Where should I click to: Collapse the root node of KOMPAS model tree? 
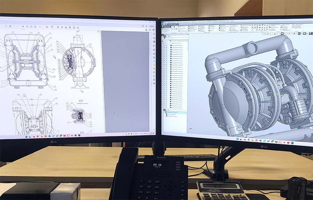pyautogui.click(x=168, y=41)
